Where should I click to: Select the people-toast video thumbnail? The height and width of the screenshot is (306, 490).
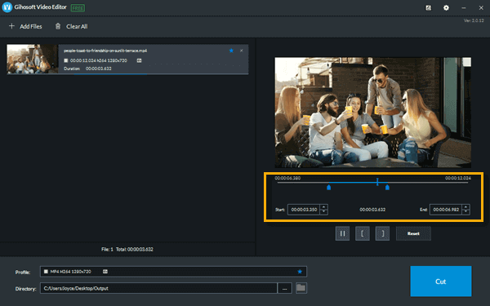[x=33, y=59]
